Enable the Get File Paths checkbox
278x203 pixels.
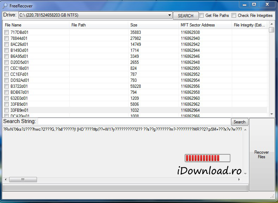point(202,16)
